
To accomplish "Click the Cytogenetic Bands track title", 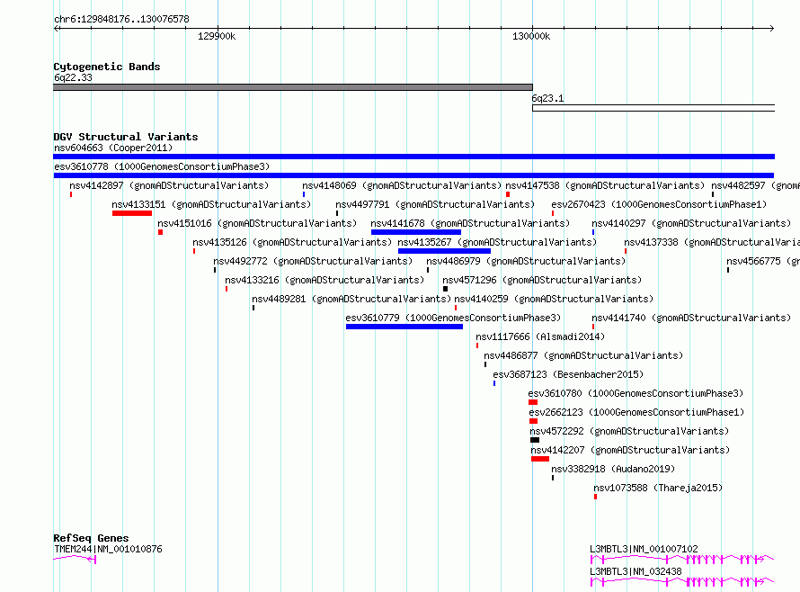I will (107, 67).
